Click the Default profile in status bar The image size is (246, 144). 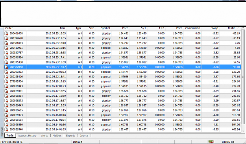click(x=78, y=142)
